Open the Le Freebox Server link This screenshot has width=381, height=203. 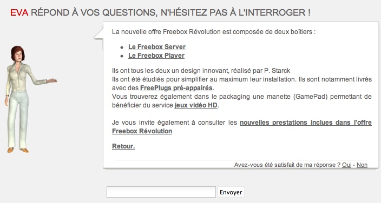(x=157, y=47)
